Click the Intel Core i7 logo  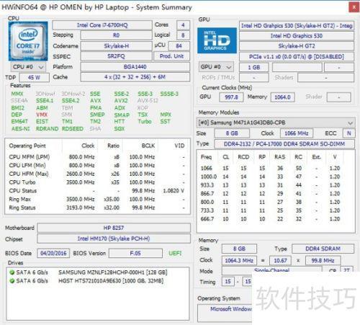pos(28,41)
